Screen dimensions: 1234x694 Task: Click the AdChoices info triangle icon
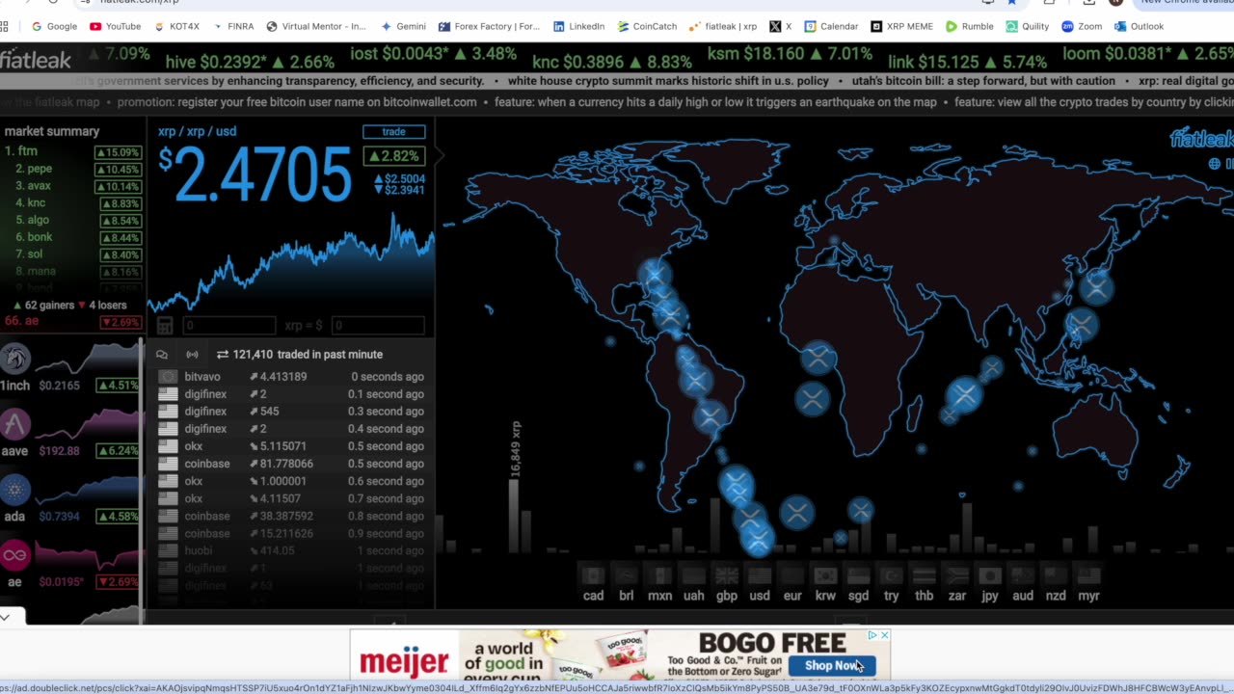pos(872,635)
